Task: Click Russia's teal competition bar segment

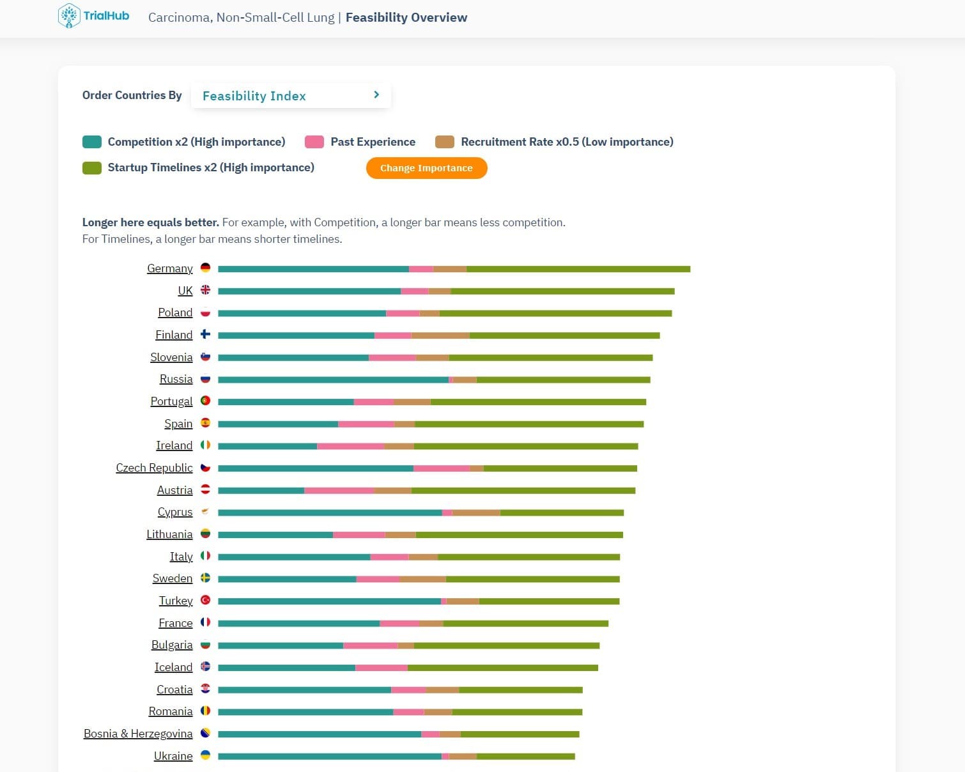Action: point(333,380)
